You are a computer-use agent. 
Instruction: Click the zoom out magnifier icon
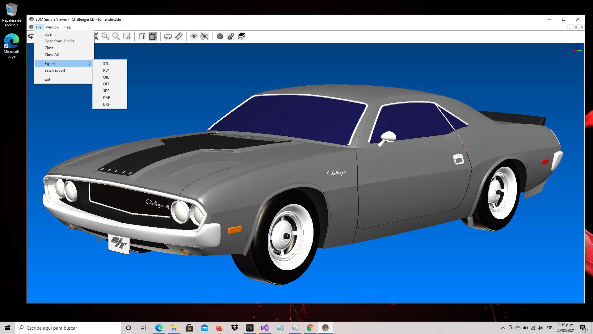tap(116, 36)
